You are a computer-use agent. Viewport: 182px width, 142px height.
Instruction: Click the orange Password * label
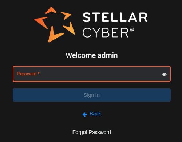[28, 74]
